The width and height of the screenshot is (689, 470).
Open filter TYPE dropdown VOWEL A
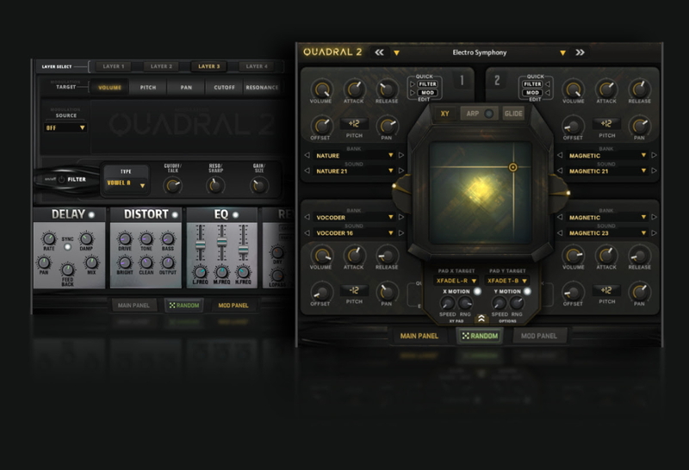126,183
